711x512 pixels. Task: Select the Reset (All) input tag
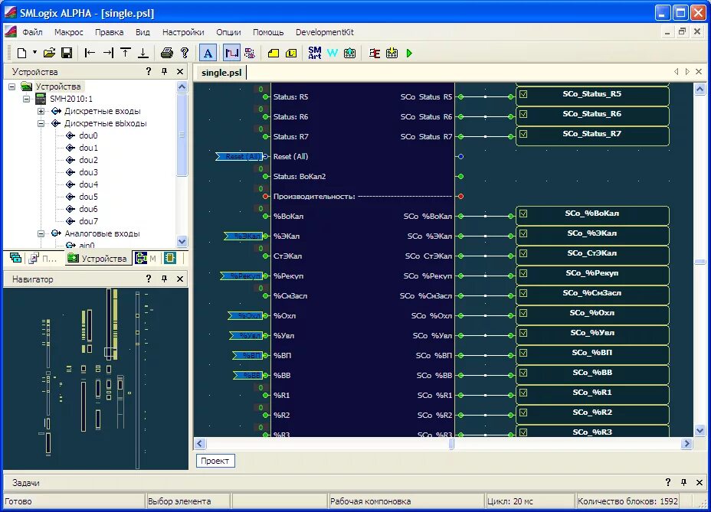238,156
